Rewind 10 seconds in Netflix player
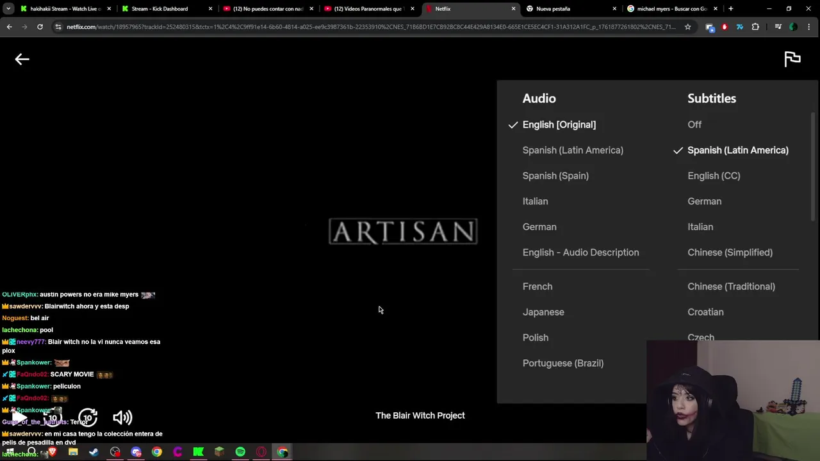 click(x=53, y=417)
